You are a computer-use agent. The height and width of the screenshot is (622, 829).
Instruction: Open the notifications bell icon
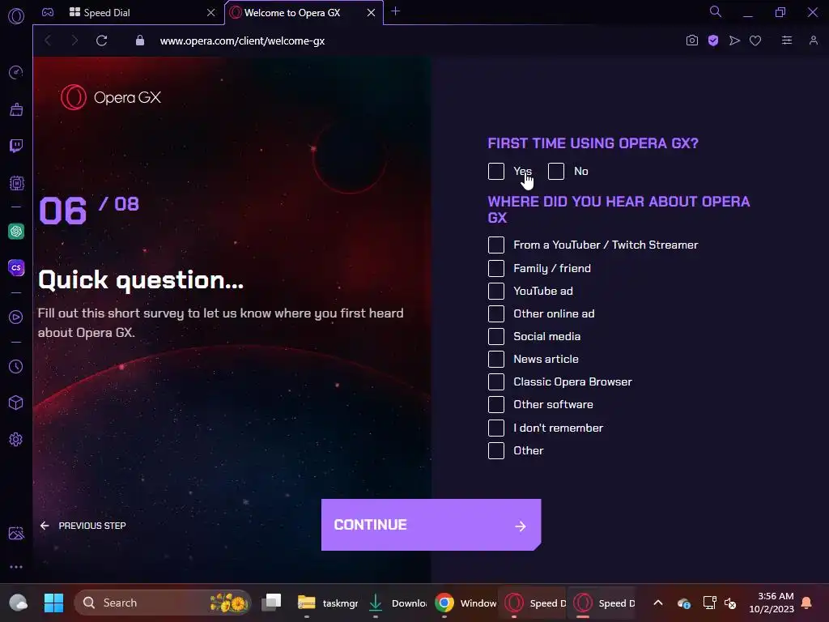click(x=807, y=603)
